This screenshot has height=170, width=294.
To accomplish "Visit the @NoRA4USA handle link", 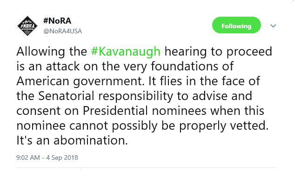I will pyautogui.click(x=63, y=31).
